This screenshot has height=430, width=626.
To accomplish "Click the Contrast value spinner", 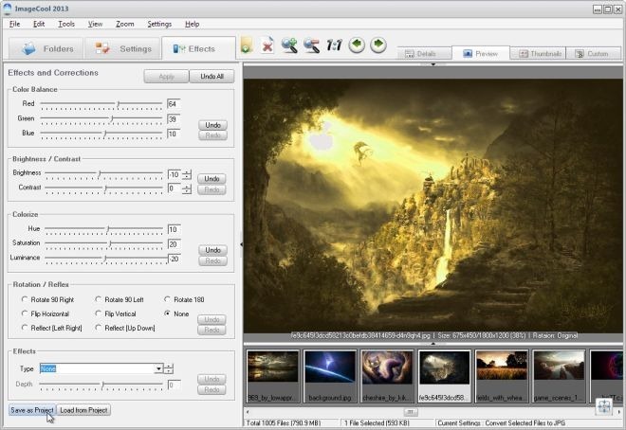I will coord(187,188).
